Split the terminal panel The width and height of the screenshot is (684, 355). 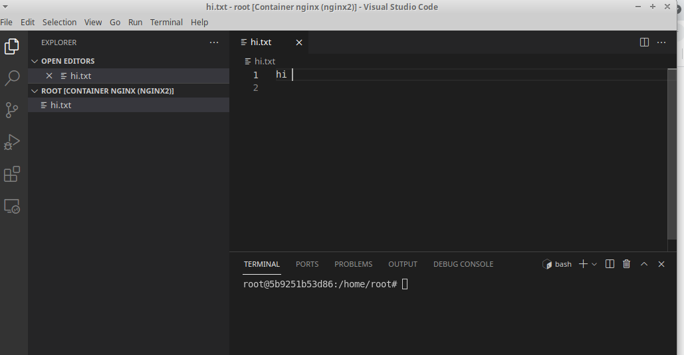click(610, 264)
